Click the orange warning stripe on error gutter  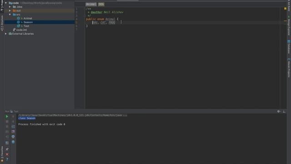coord(285,21)
